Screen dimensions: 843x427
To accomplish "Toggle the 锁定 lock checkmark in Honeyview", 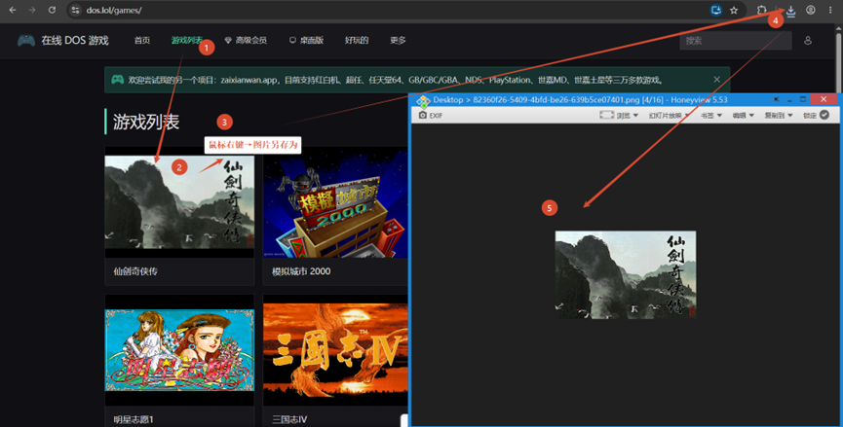I will coord(824,115).
